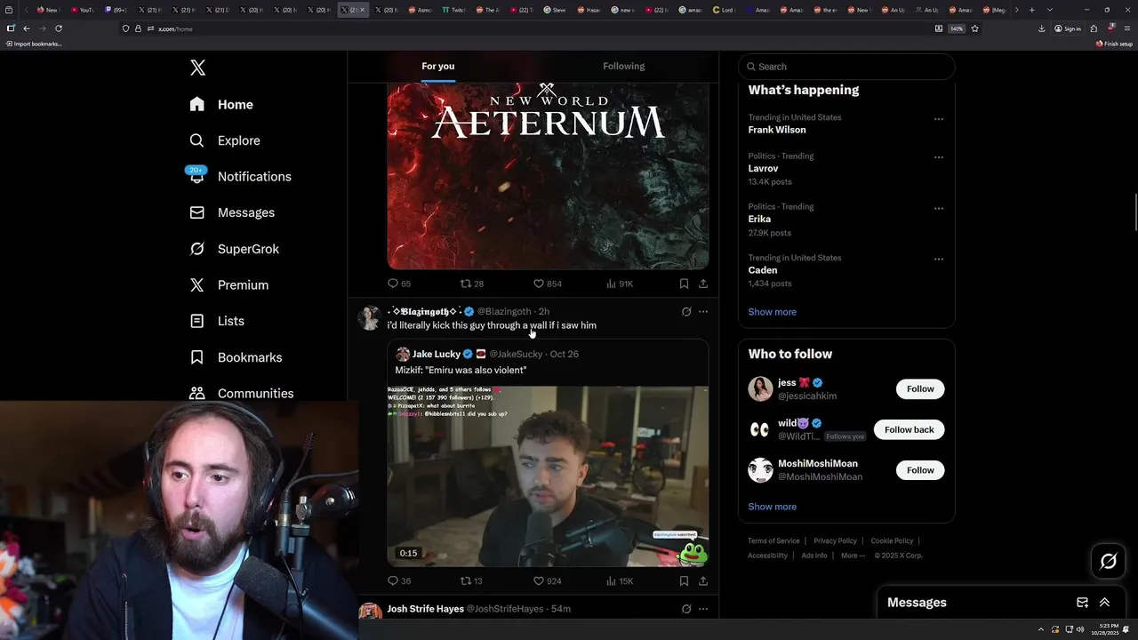Share Blazingoth's post

pos(703,581)
